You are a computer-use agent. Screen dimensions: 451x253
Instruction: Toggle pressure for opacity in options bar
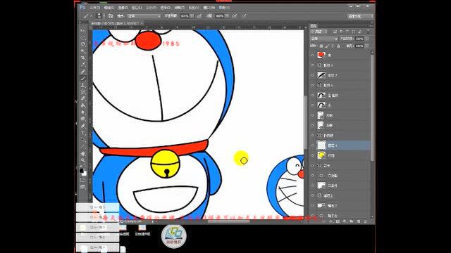pos(199,16)
